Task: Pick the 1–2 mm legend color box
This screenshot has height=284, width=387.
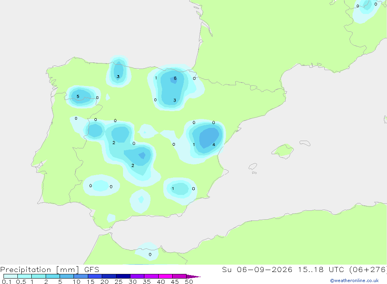Action: coord(39,276)
